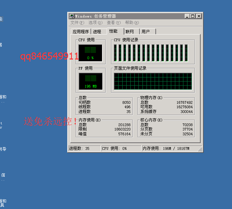Open the 选项(O) menu
The image size is (232, 209).
point(96,23)
